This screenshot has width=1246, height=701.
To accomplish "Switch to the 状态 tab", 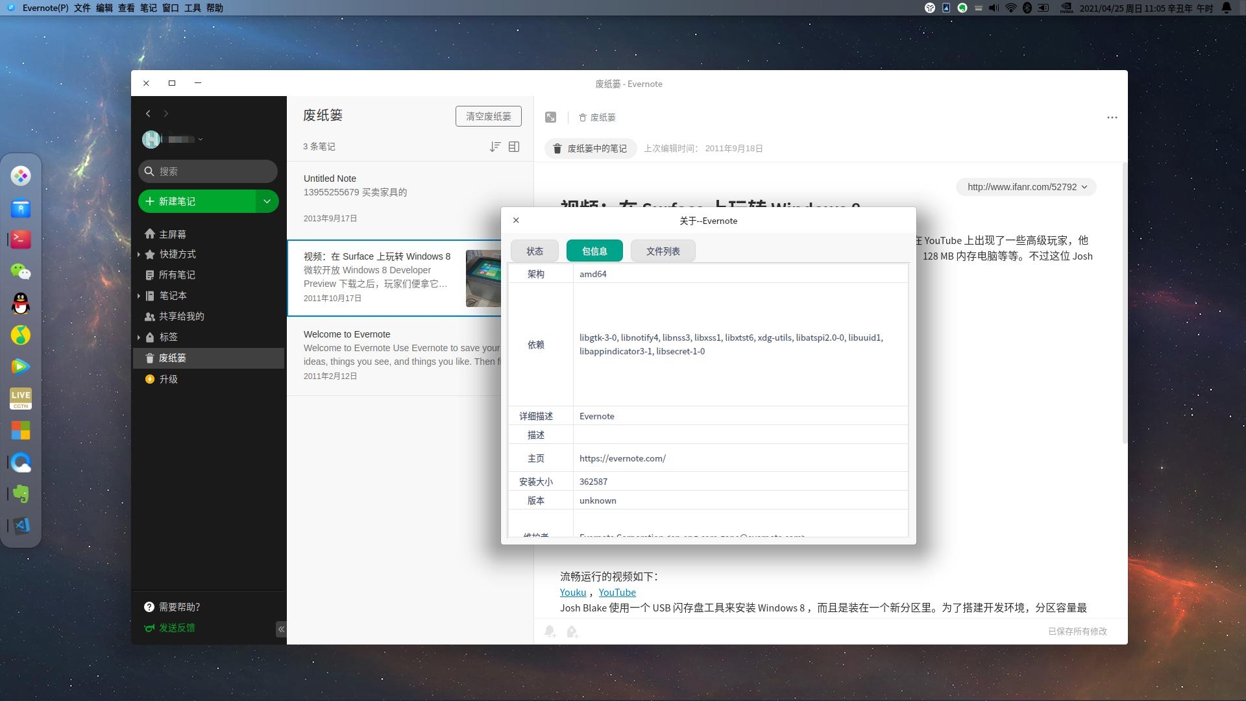I will [x=535, y=251].
